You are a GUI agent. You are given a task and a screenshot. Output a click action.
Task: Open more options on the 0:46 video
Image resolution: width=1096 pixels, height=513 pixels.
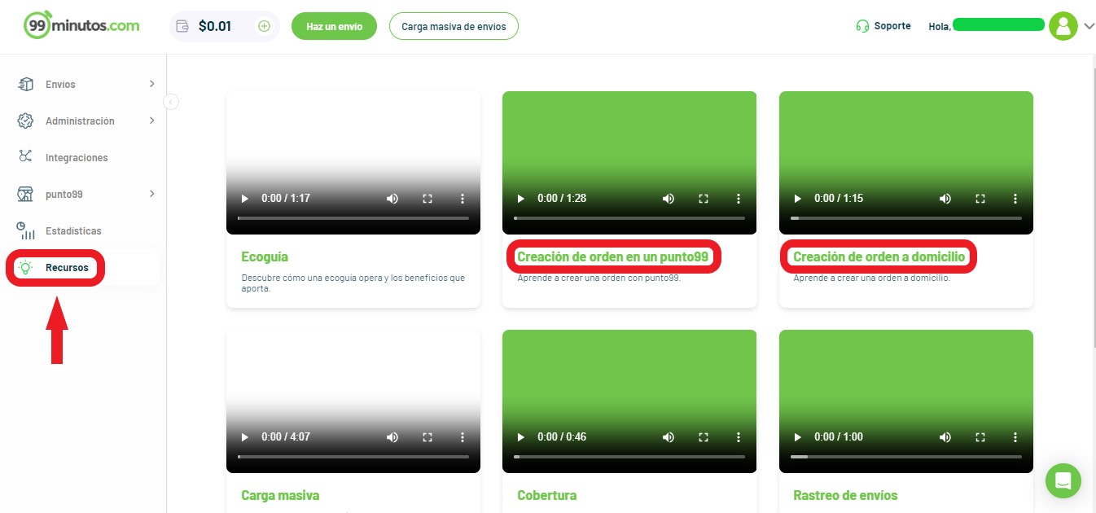click(739, 436)
